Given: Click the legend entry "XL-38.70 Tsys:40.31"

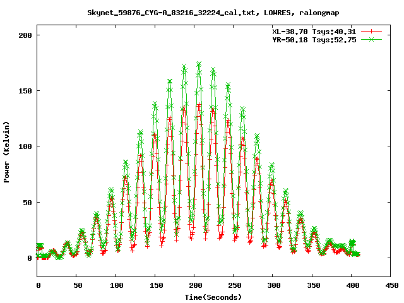Looking at the screenshot, I should click(x=314, y=32).
